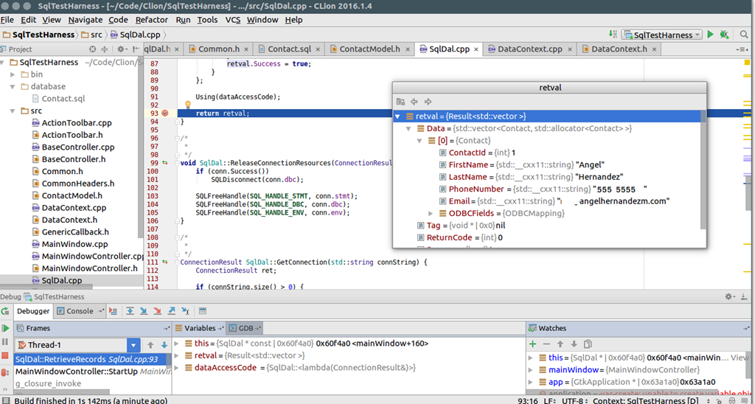
Task: Pause the program using the pause icon
Action: tap(6, 343)
